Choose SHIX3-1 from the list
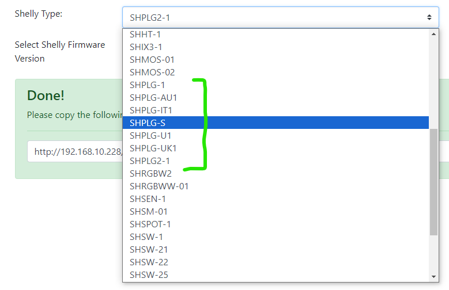 pyautogui.click(x=276, y=47)
